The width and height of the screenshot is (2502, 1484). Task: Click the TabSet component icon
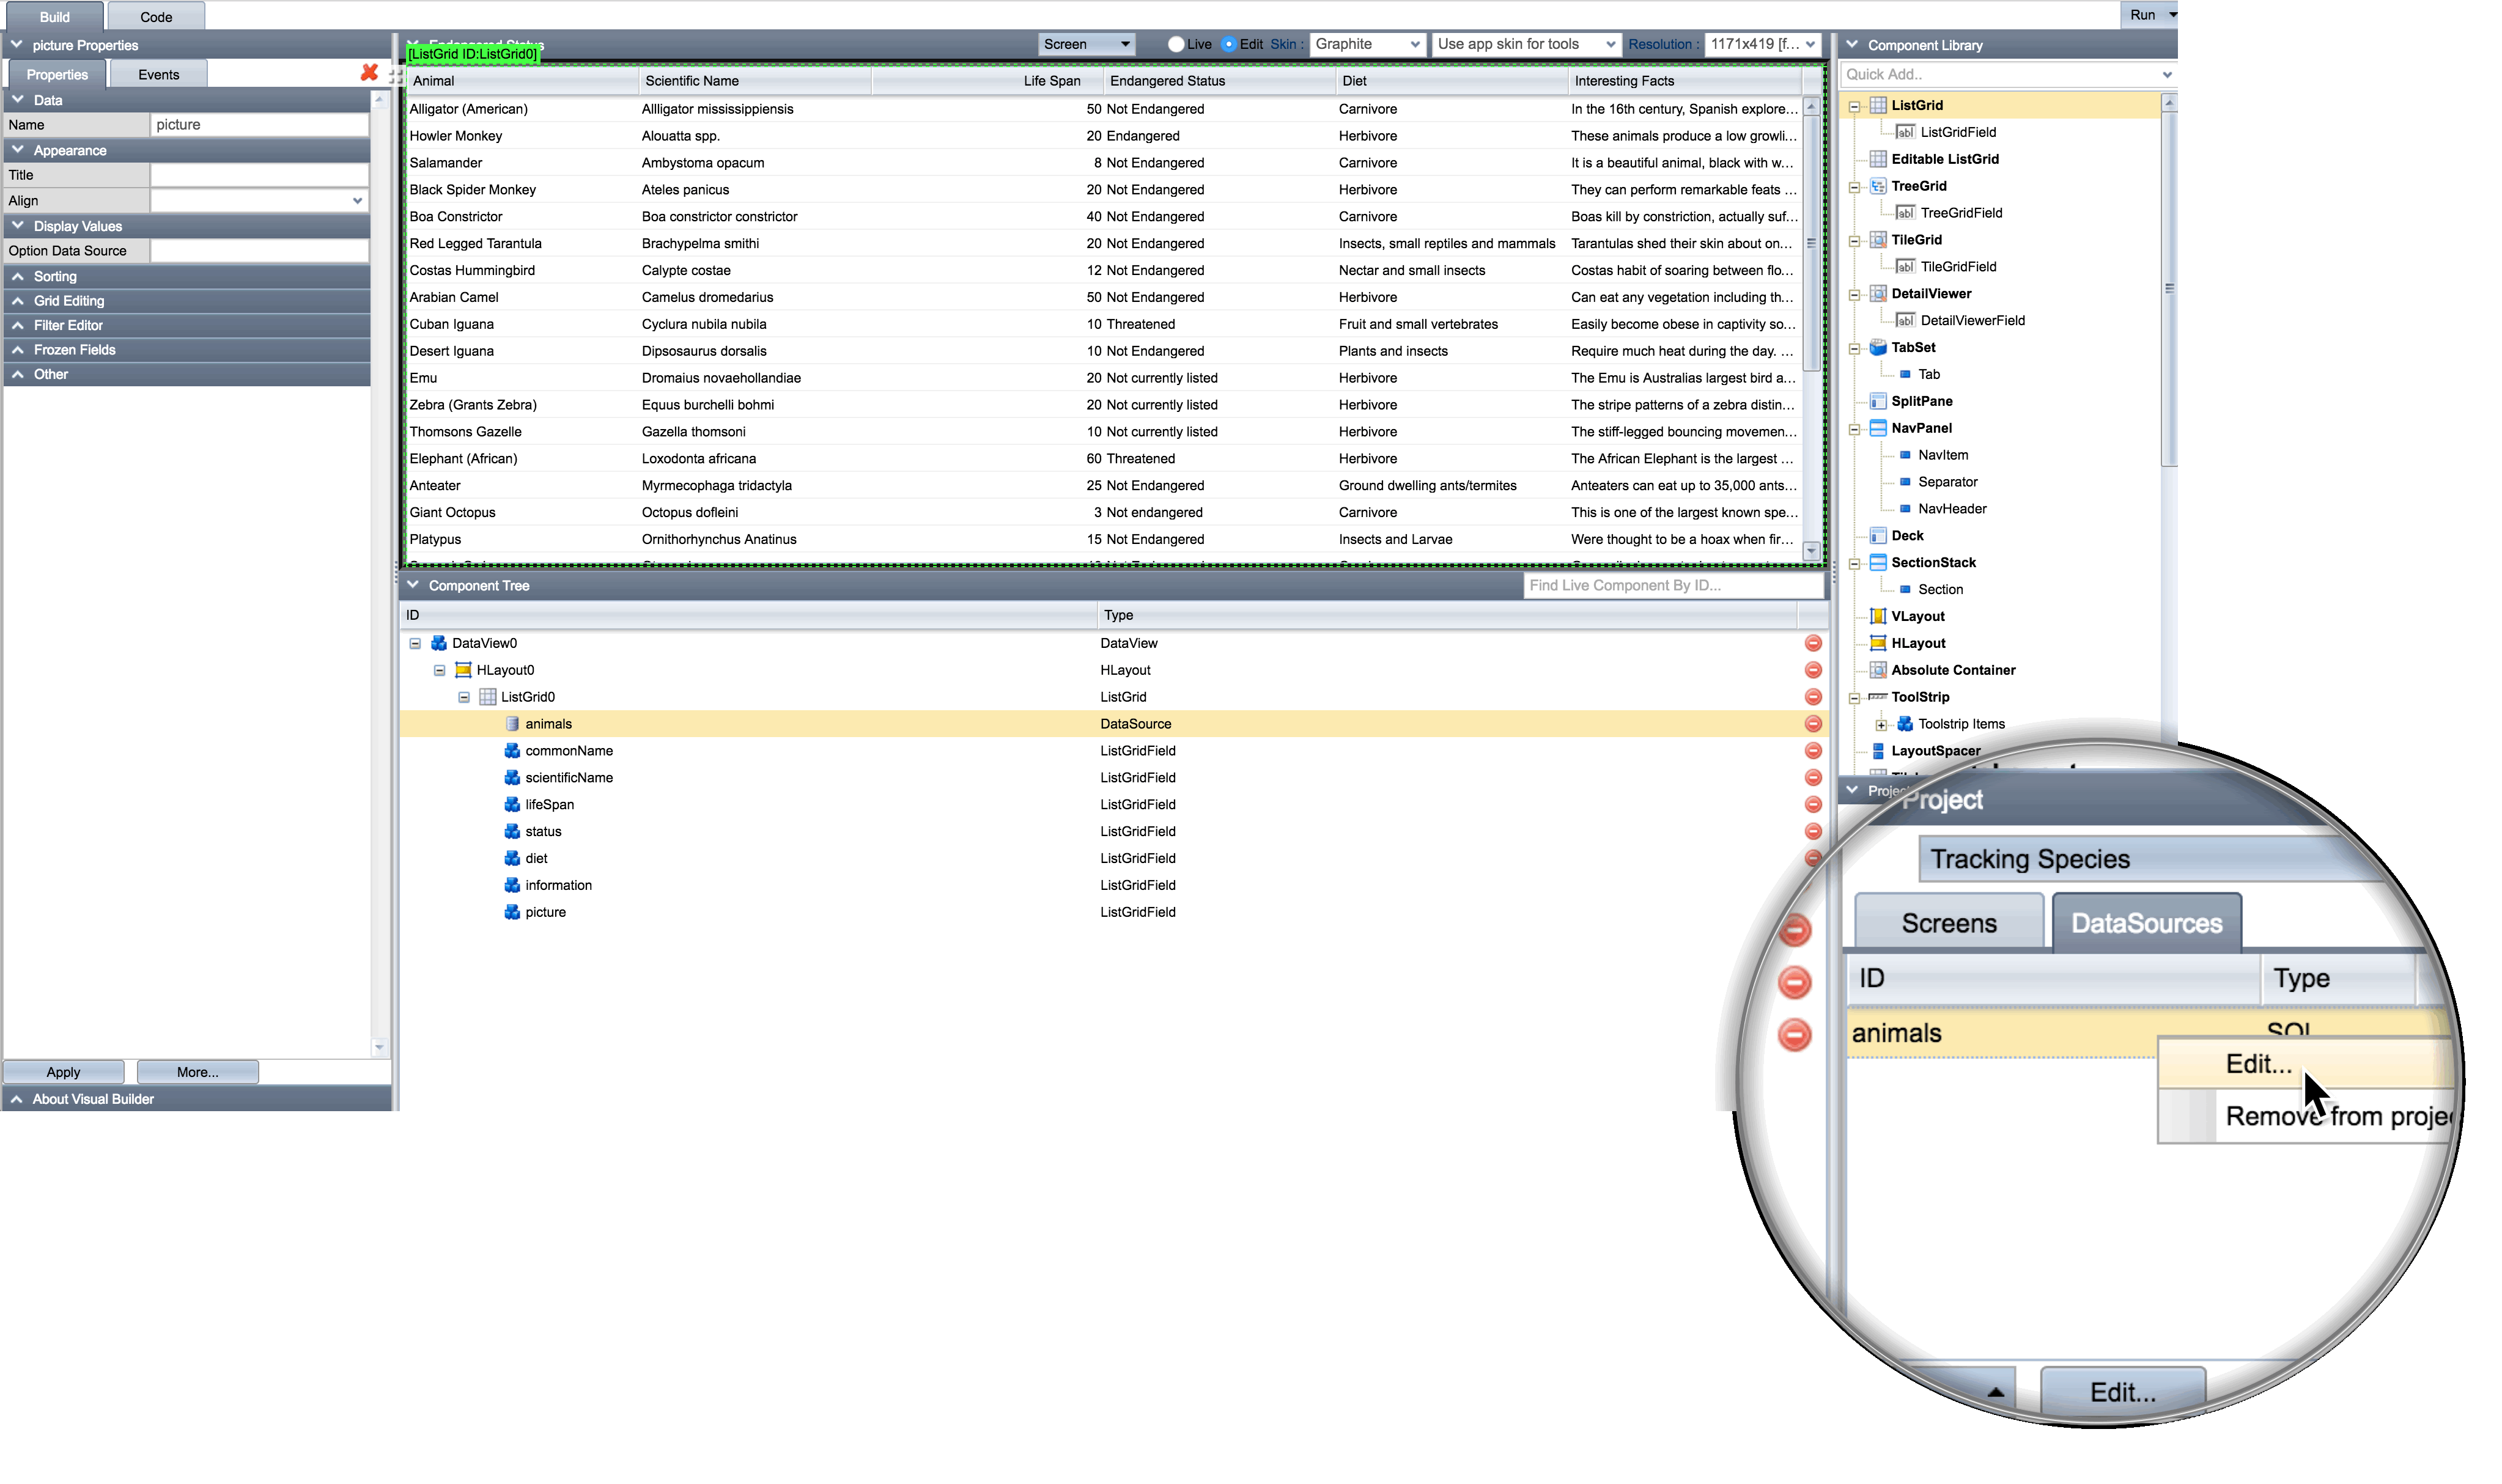(x=1878, y=347)
